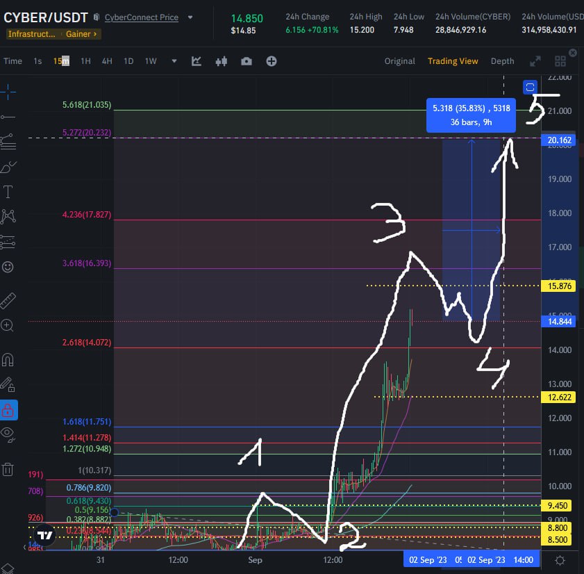This screenshot has width=584, height=574.
Task: Switch to the Time chart view
Action: click(x=12, y=61)
